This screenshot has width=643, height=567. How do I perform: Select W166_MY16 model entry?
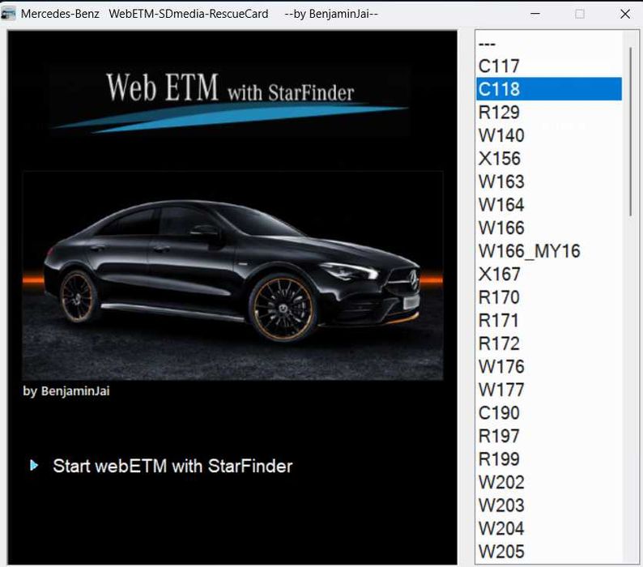point(549,250)
